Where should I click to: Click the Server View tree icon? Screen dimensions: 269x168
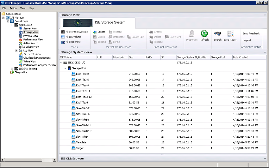point(21,28)
